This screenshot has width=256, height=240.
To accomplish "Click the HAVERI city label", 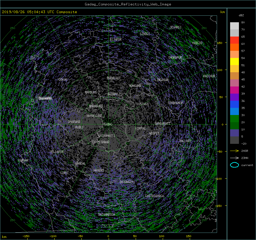I will click(99, 170).
